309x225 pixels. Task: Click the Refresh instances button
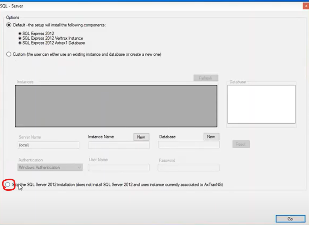point(206,78)
